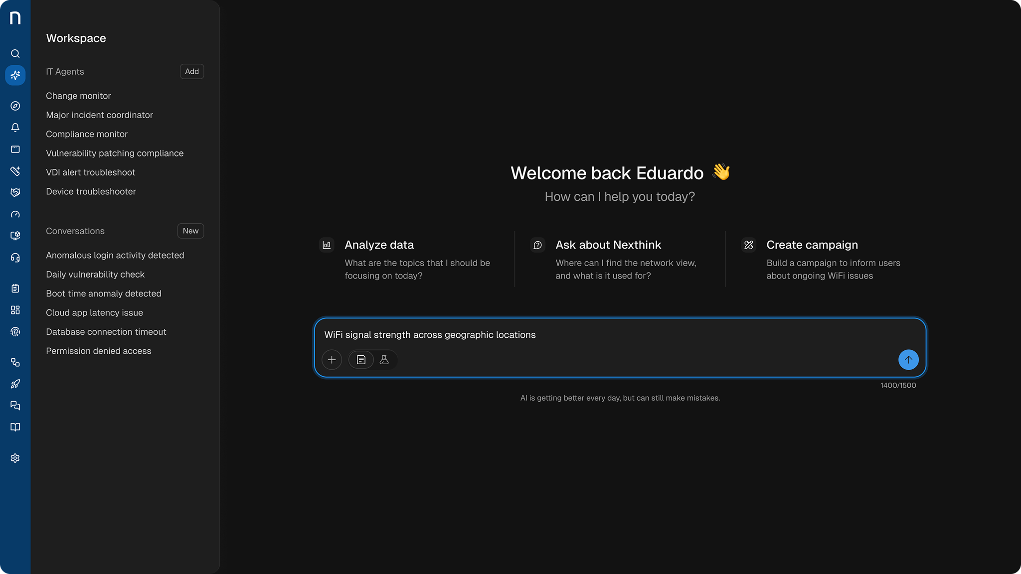
Task: Open the compass explore icon
Action: pos(15,106)
